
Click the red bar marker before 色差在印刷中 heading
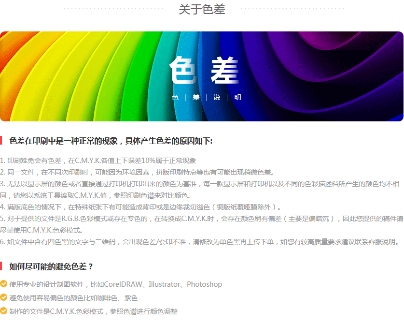click(1, 141)
